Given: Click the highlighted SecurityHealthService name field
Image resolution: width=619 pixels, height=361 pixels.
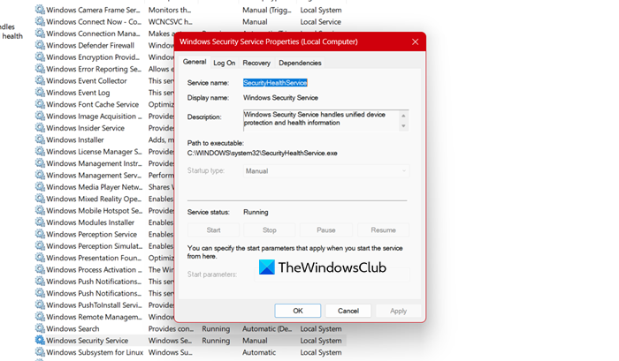Looking at the screenshot, I should (275, 82).
